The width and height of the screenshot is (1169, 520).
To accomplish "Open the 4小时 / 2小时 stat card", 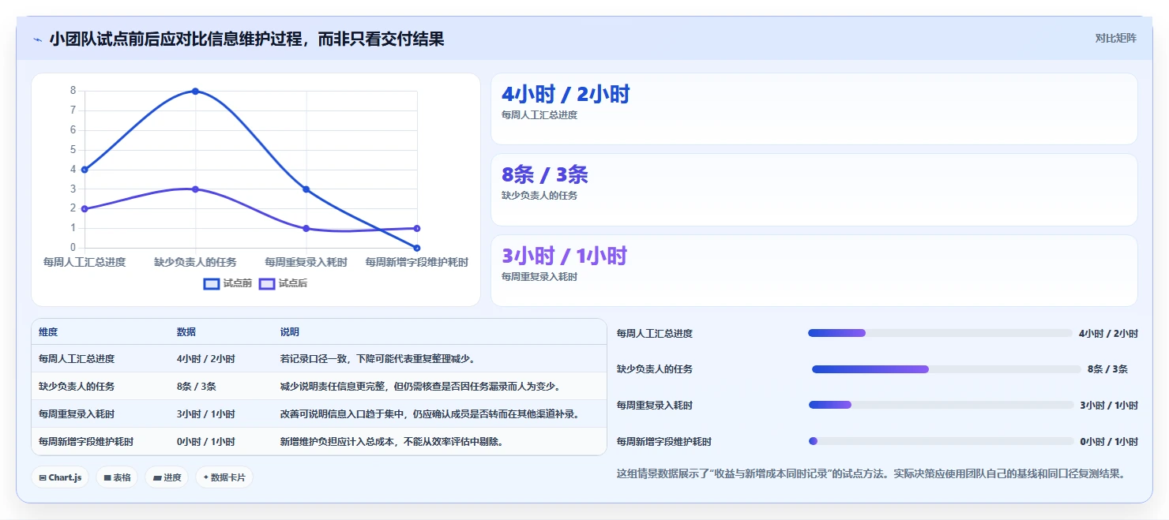I will point(814,109).
